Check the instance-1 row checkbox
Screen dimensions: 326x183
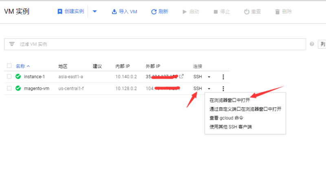pos(9,76)
